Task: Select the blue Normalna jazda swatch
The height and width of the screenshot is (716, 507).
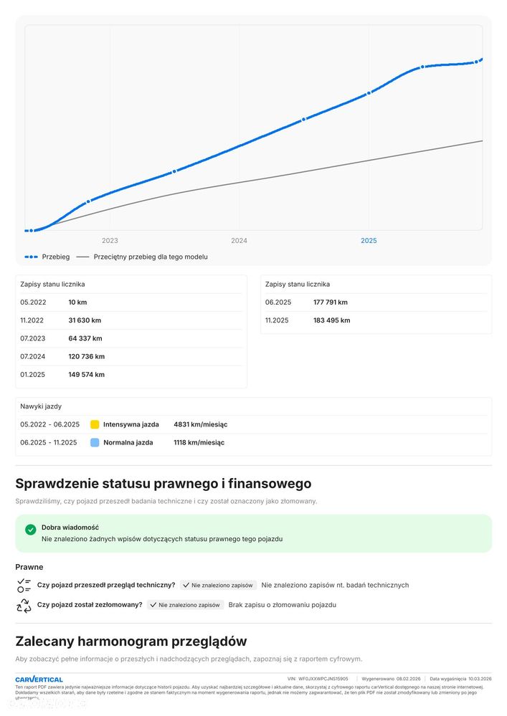Action: pyautogui.click(x=95, y=442)
